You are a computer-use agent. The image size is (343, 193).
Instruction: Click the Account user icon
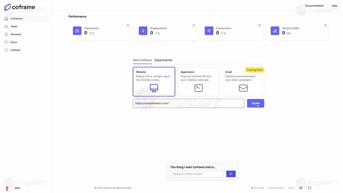coord(6,34)
